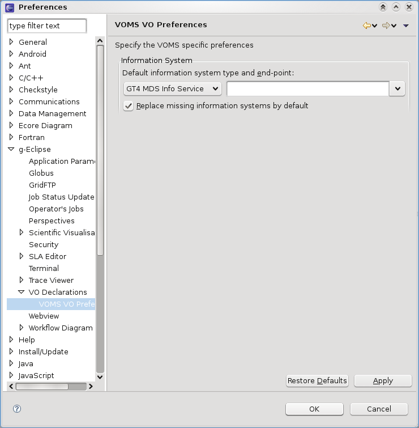Select the Globus preference page
Image resolution: width=419 pixels, height=428 pixels.
coord(41,173)
